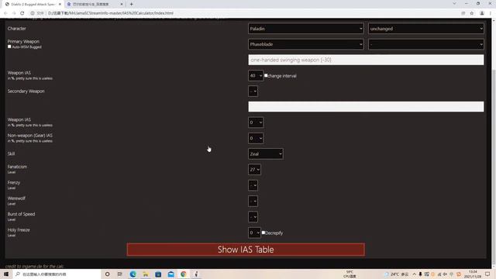Viewport: 496px width, 279px height.
Task: Switch to the second browser tab
Action: tap(95, 4)
